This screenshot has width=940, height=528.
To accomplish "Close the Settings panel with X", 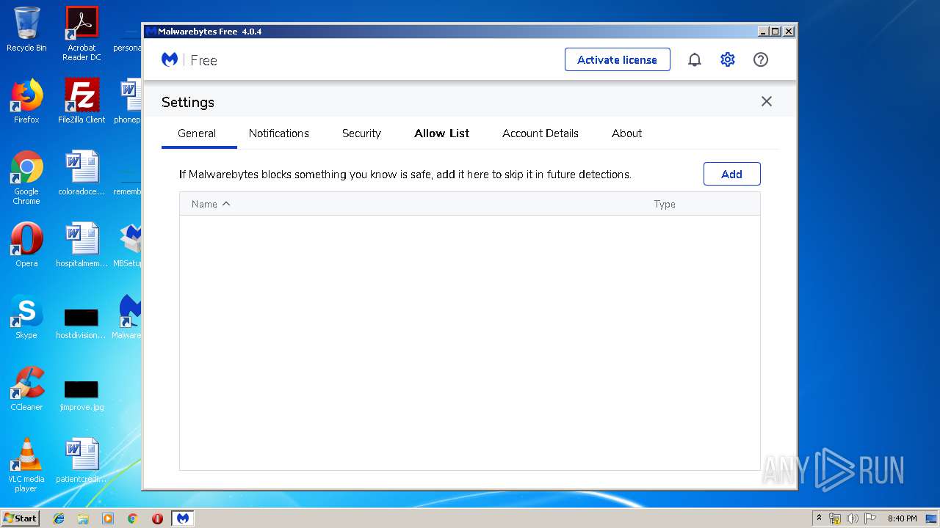I will coord(767,101).
